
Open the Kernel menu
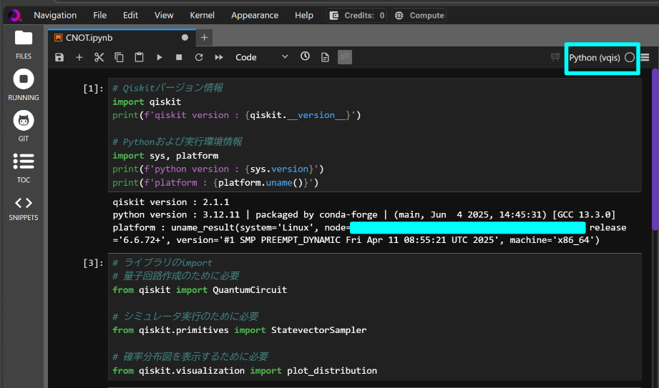(202, 15)
